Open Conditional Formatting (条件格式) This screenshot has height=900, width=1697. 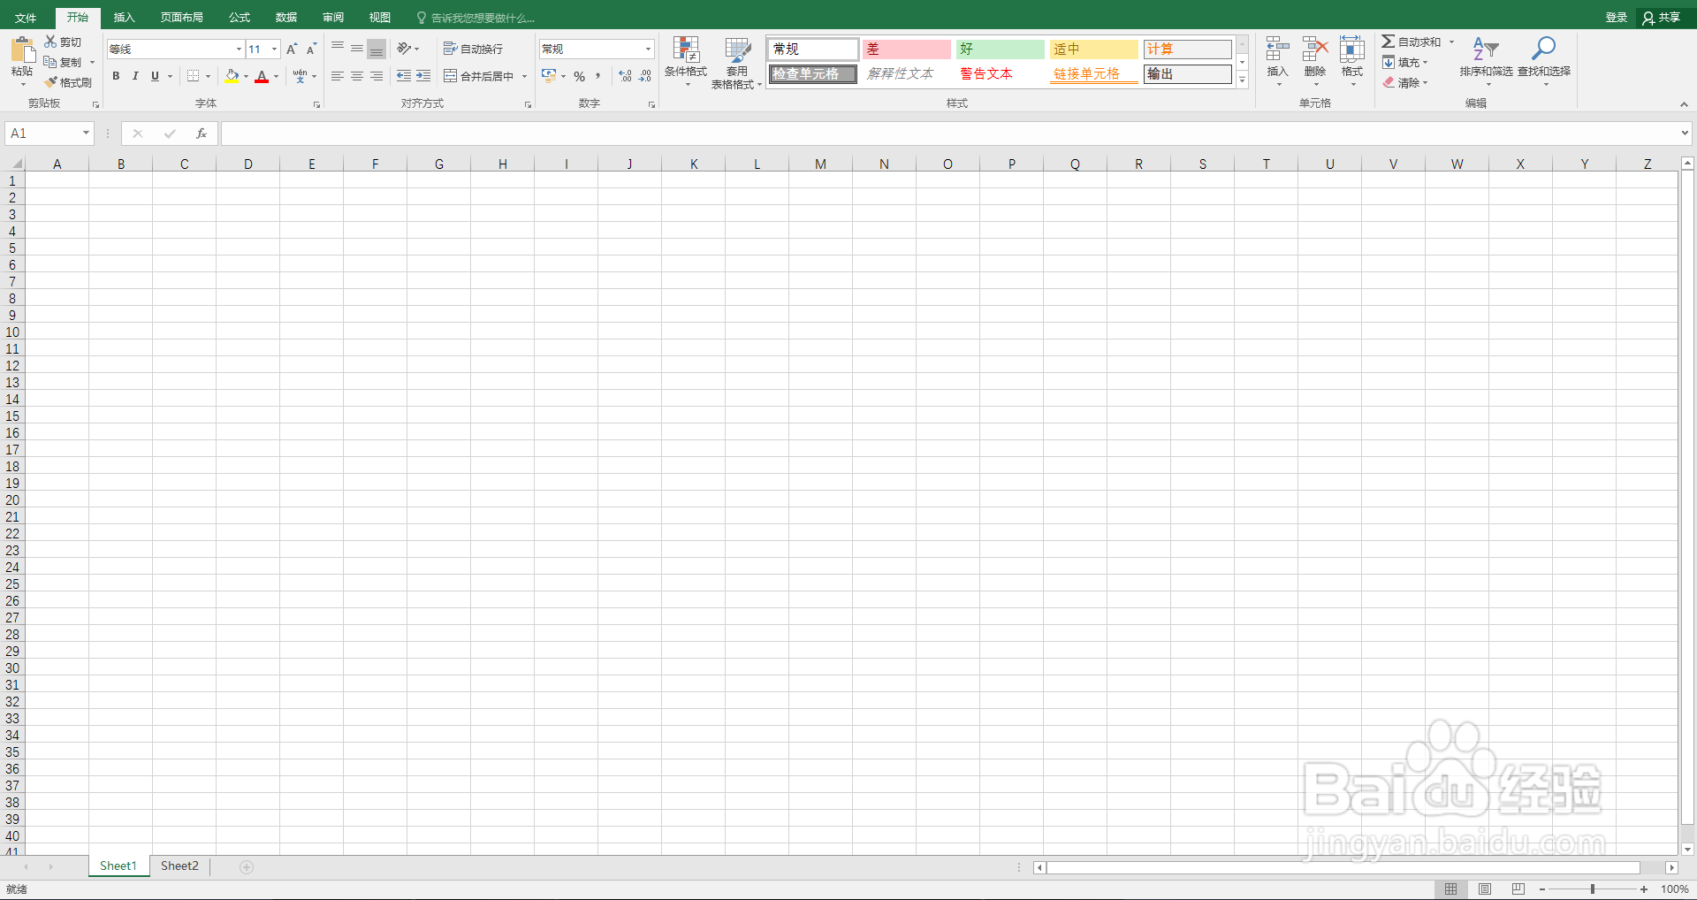tap(686, 62)
